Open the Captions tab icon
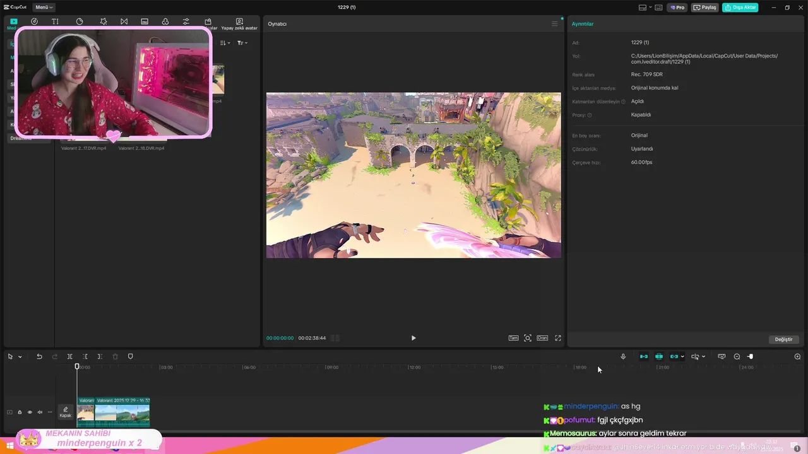This screenshot has height=454, width=808. pyautogui.click(x=145, y=21)
